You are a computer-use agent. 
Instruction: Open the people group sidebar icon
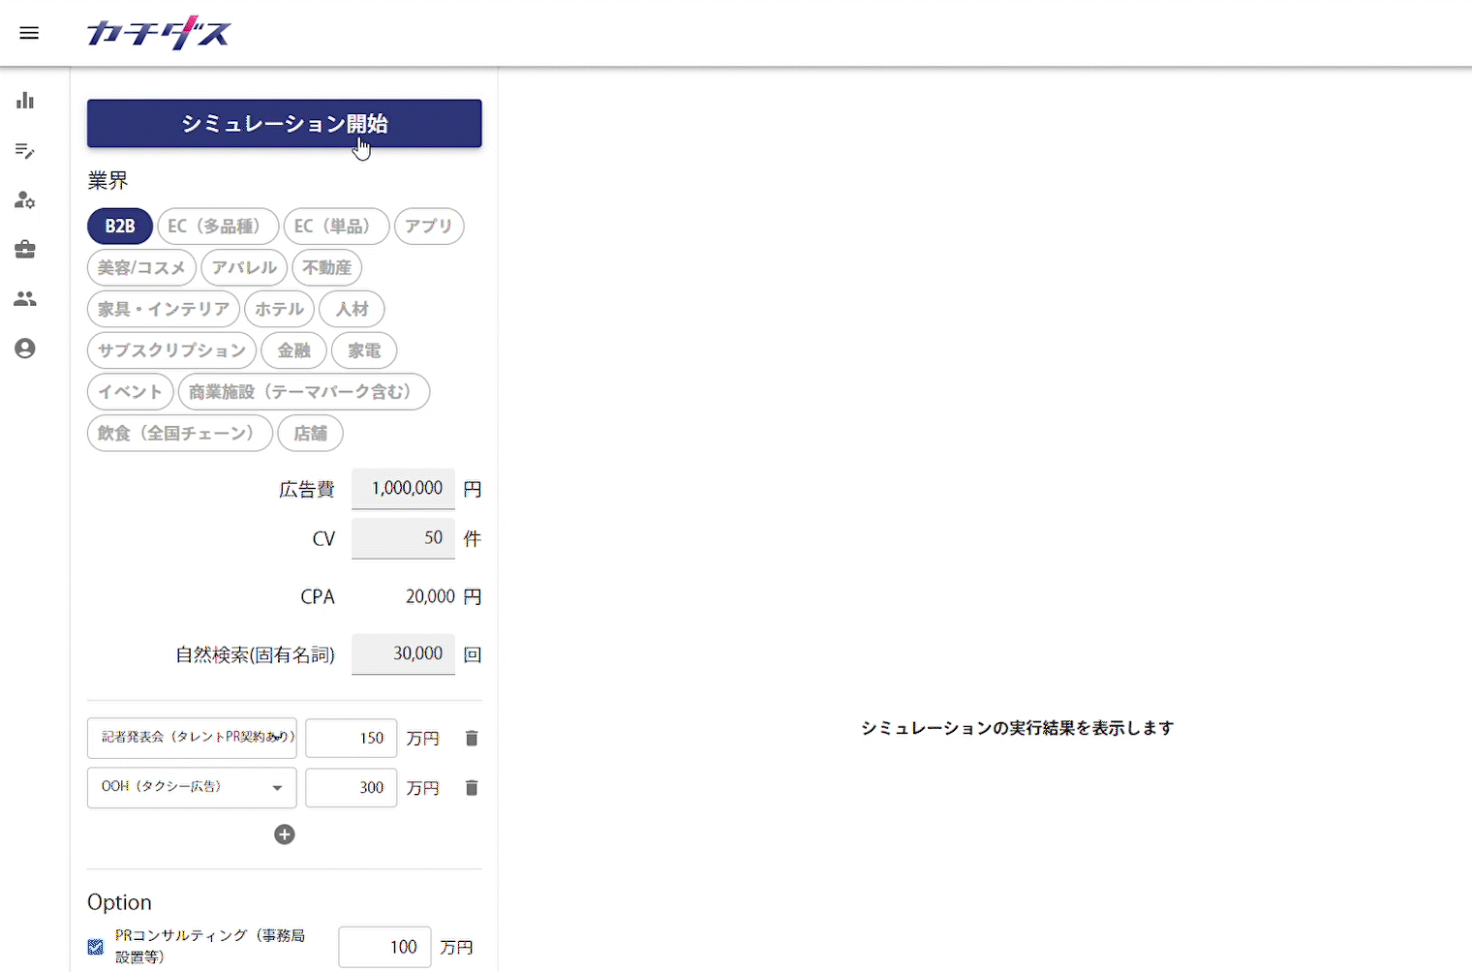point(25,299)
